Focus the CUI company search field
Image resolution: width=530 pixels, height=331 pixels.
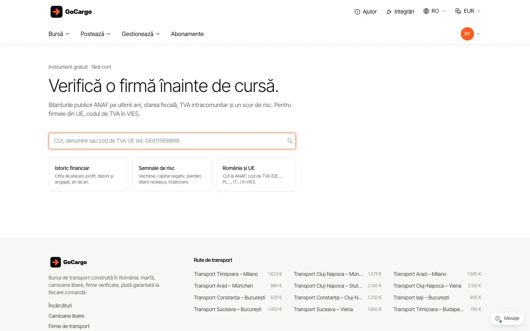pos(172,141)
